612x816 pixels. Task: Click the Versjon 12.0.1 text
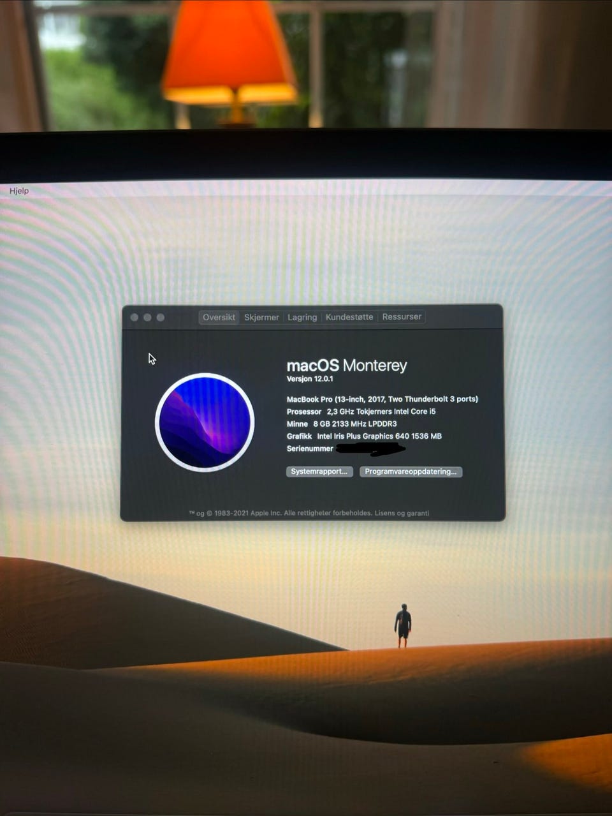310,379
